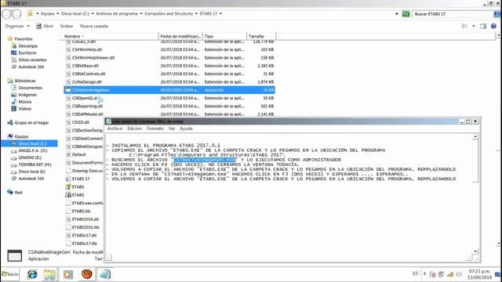502x282 pixels.
Task: Click the ES language indicator in the tray
Action: (415, 273)
